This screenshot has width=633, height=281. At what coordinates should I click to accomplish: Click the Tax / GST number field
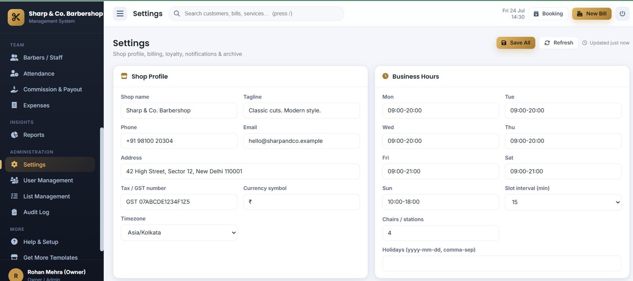[x=179, y=202]
